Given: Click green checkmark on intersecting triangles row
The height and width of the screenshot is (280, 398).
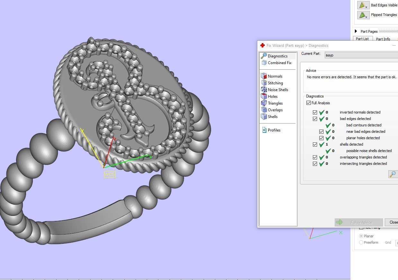Looking at the screenshot, I should click(322, 164).
